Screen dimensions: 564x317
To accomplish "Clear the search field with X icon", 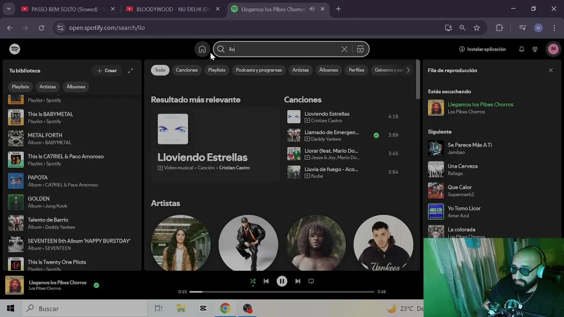I will point(344,49).
